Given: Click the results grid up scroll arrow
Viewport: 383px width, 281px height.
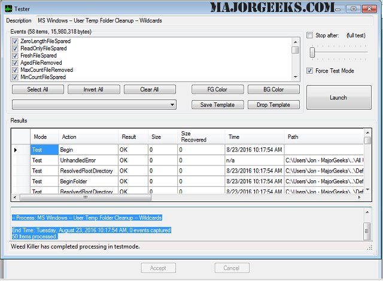Looking at the screenshot, I should pyautogui.click(x=367, y=132).
